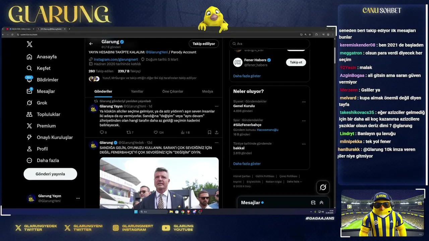Click the X logo in the sidebar
This screenshot has height=241, width=429.
coord(29,44)
